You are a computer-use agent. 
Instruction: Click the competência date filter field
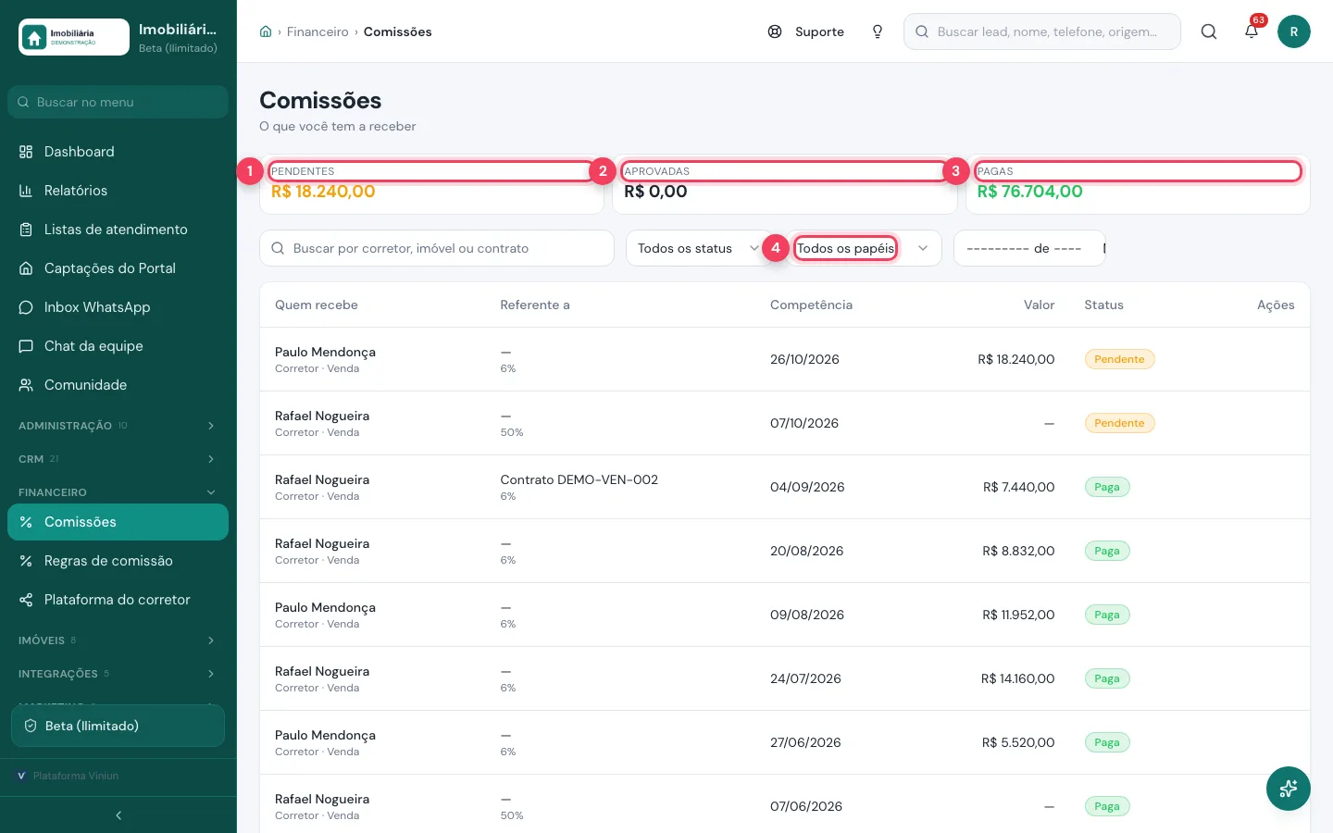[x=1029, y=248]
